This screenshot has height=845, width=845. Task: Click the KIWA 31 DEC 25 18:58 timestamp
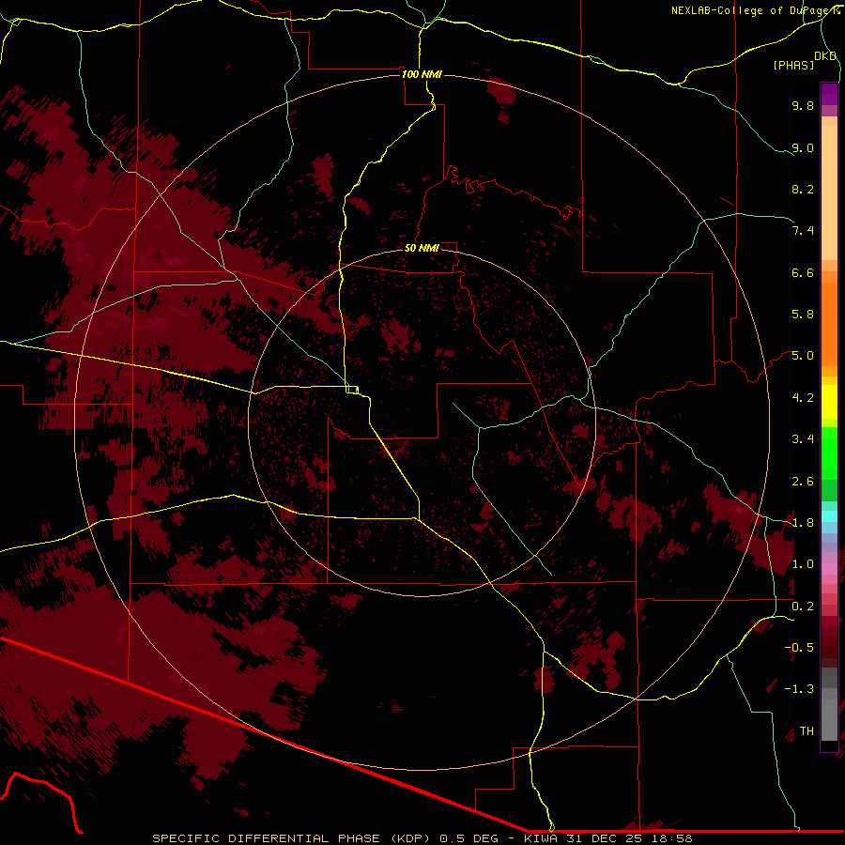tap(607, 838)
